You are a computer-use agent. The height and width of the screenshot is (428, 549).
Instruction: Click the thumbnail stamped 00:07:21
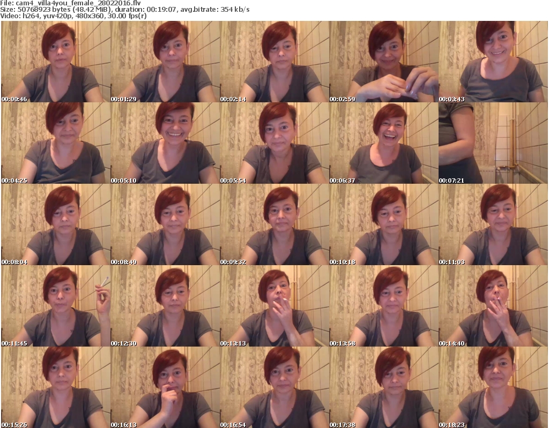click(493, 143)
